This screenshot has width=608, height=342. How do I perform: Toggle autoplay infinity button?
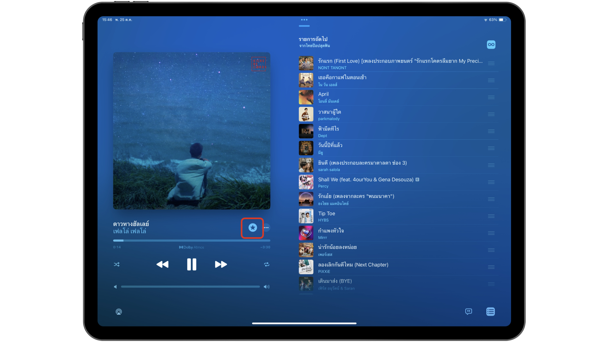[x=491, y=45]
